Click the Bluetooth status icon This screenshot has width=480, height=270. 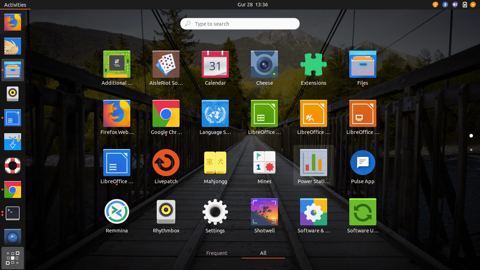445,5
